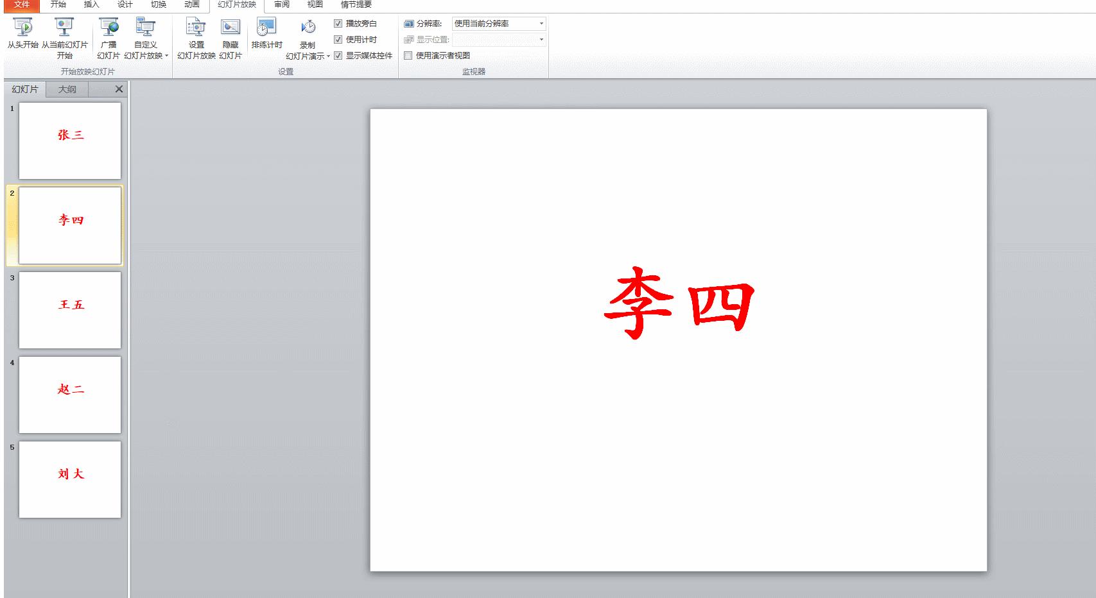1096x598 pixels.
Task: Select slide 5 thumbnail 刘大
Action: [x=70, y=480]
